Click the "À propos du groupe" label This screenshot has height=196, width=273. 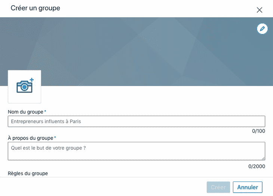point(30,138)
